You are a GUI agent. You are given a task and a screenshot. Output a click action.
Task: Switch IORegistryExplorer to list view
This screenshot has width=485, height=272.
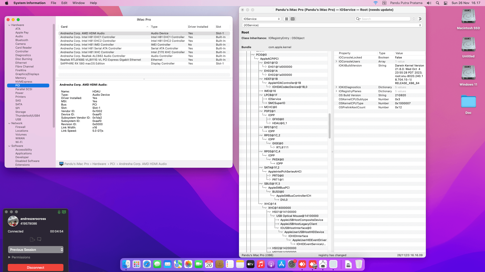pos(286,19)
